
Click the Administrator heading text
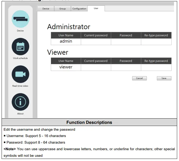click(69, 27)
